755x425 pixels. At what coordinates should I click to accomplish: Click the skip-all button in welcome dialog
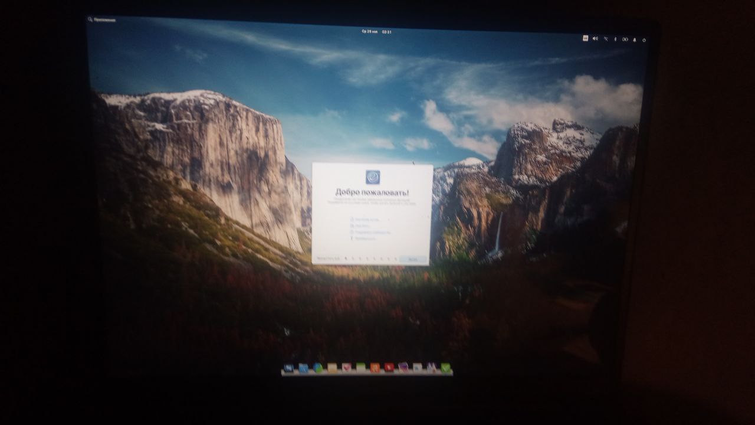(328, 258)
